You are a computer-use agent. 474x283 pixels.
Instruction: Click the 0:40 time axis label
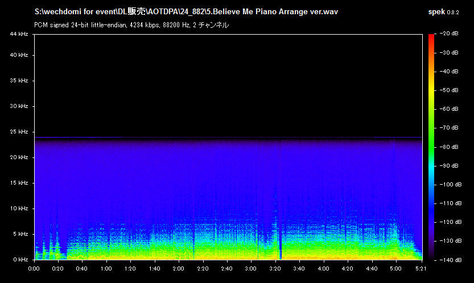coord(82,269)
